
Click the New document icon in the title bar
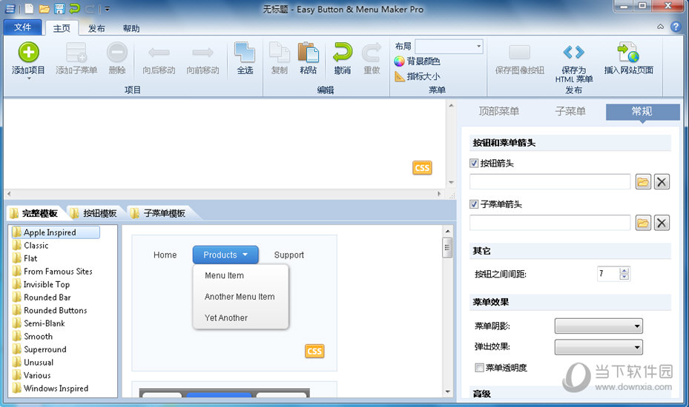pyautogui.click(x=29, y=8)
